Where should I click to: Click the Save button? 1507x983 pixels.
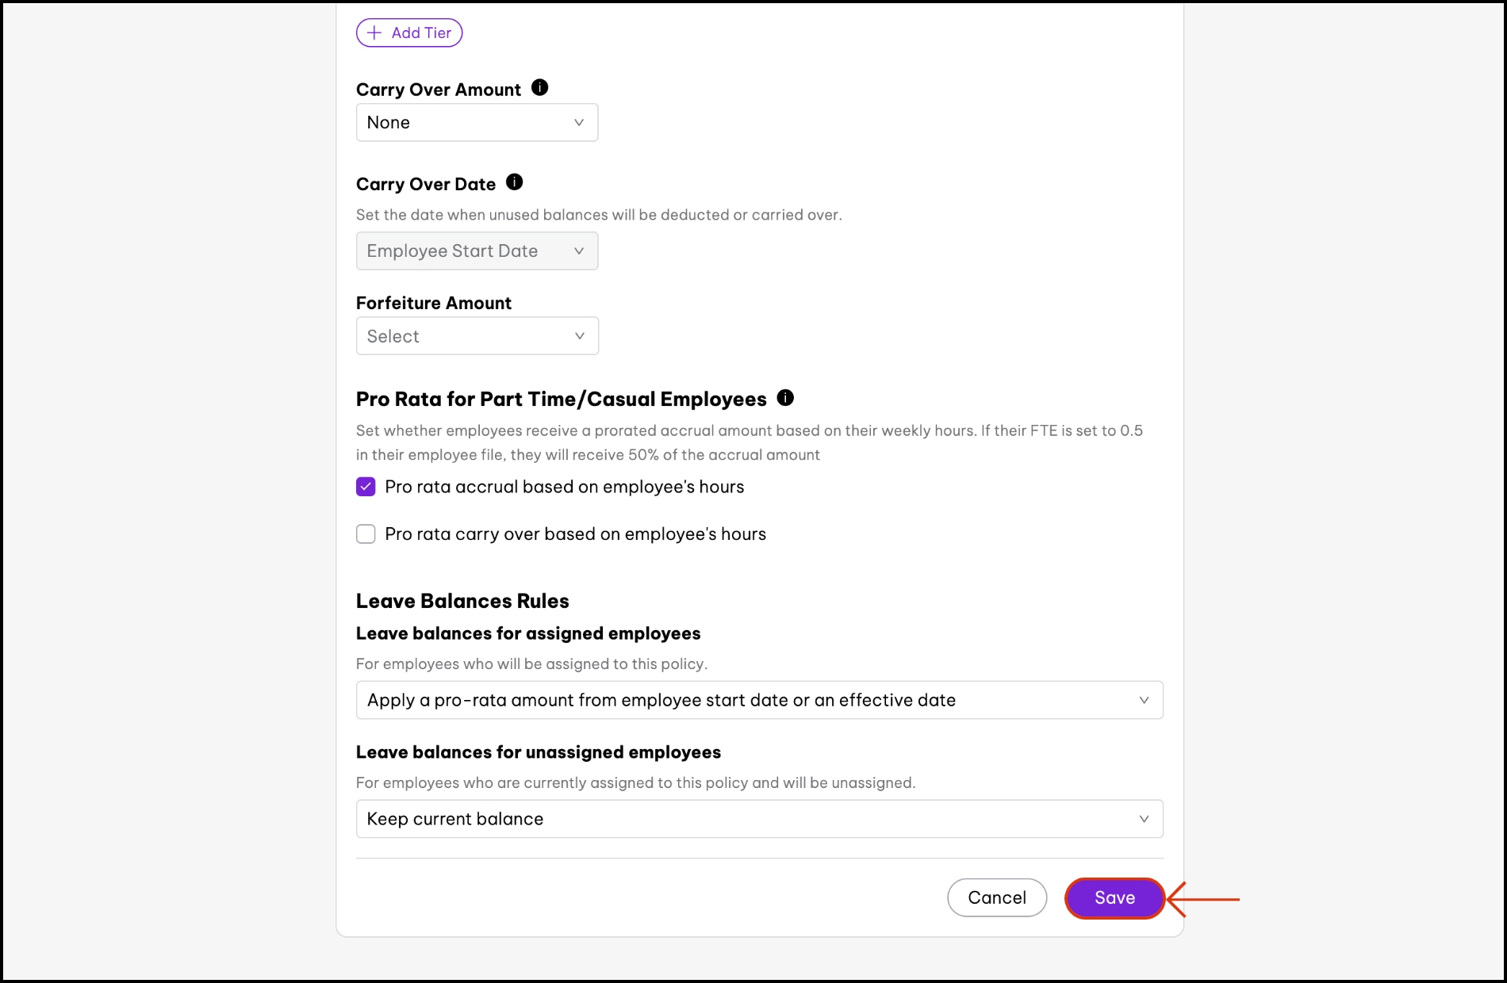coord(1114,898)
